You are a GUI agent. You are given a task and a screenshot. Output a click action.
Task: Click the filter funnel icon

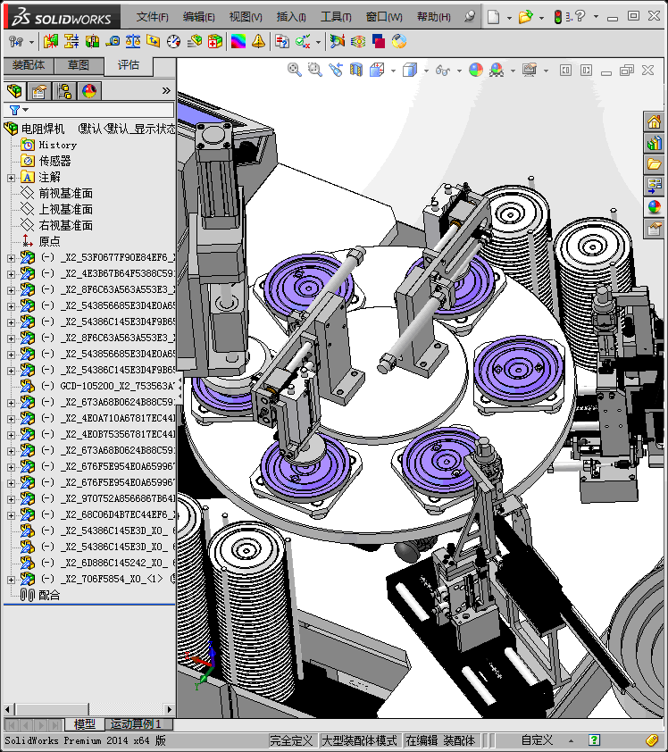(x=15, y=111)
